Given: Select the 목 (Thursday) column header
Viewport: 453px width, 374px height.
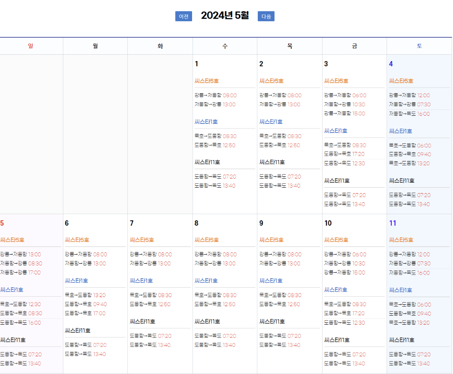Looking at the screenshot, I should tap(290, 46).
